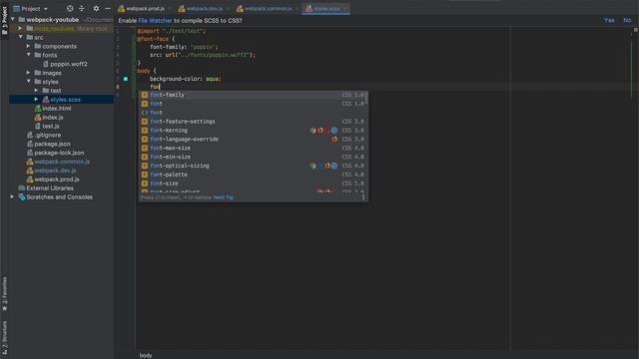The height and width of the screenshot is (359, 639).
Task: Select the styles.scss editor tab
Action: click(x=325, y=9)
